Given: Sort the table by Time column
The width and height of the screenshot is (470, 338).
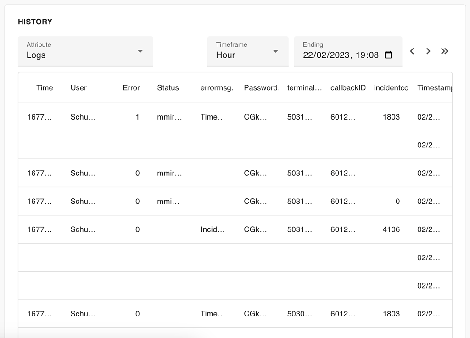Looking at the screenshot, I should (45, 87).
